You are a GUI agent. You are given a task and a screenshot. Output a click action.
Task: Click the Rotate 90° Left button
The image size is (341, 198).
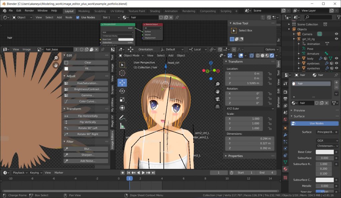tap(86, 128)
